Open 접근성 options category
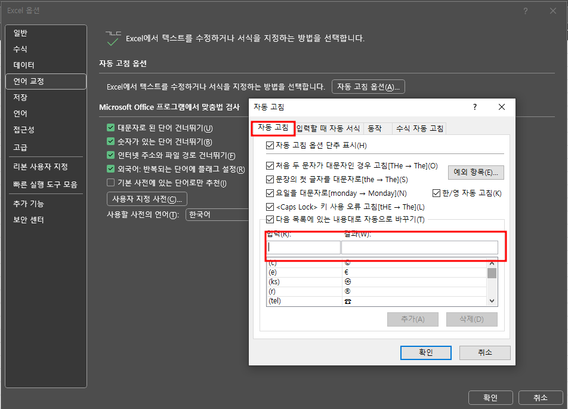This screenshot has height=409, width=568. tap(45, 130)
